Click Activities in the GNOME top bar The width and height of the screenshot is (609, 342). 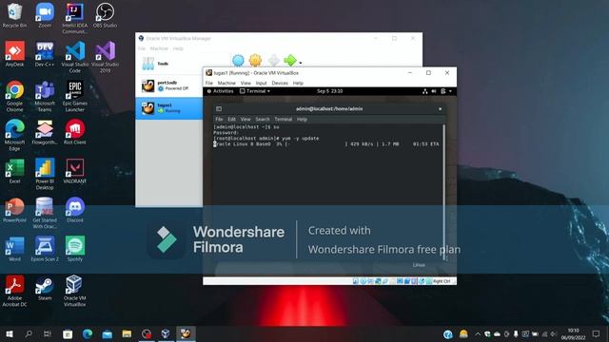220,91
